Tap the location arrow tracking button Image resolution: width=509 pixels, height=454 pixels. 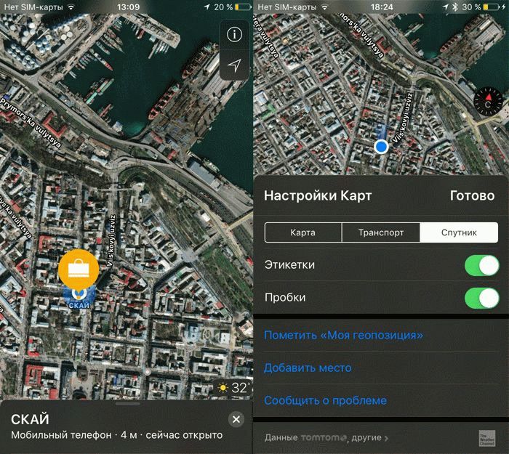click(x=233, y=66)
